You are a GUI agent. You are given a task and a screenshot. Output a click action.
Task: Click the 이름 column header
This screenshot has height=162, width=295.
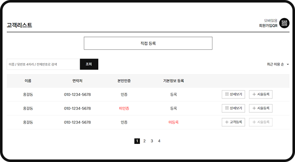click(28, 81)
